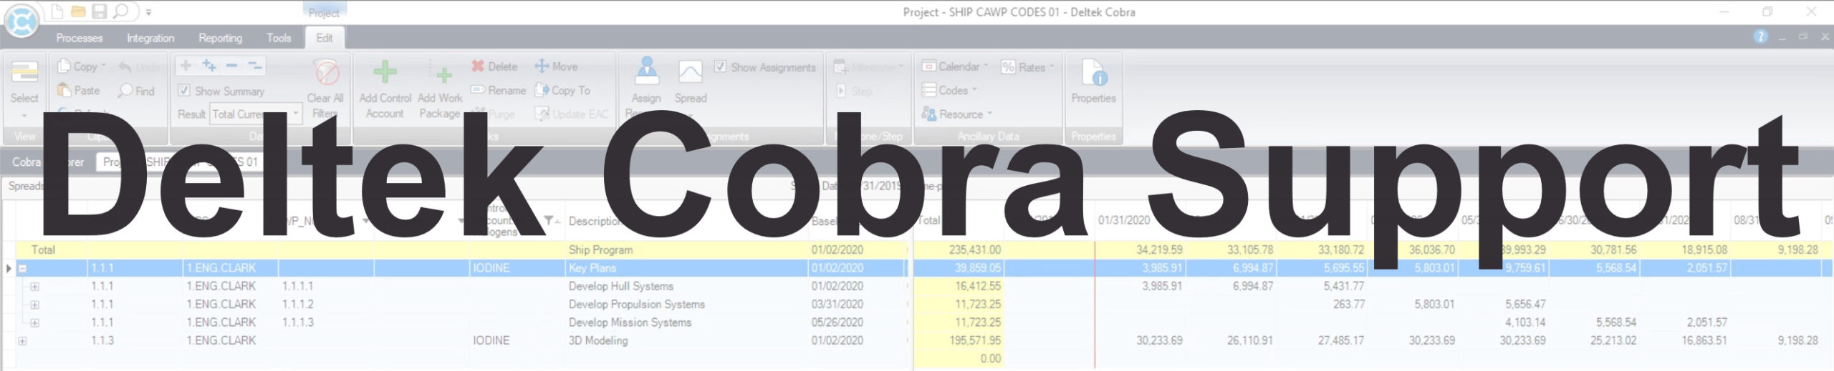The image size is (1834, 371).
Task: Click the magnifier icon in quick access toolbar
Action: click(x=121, y=11)
